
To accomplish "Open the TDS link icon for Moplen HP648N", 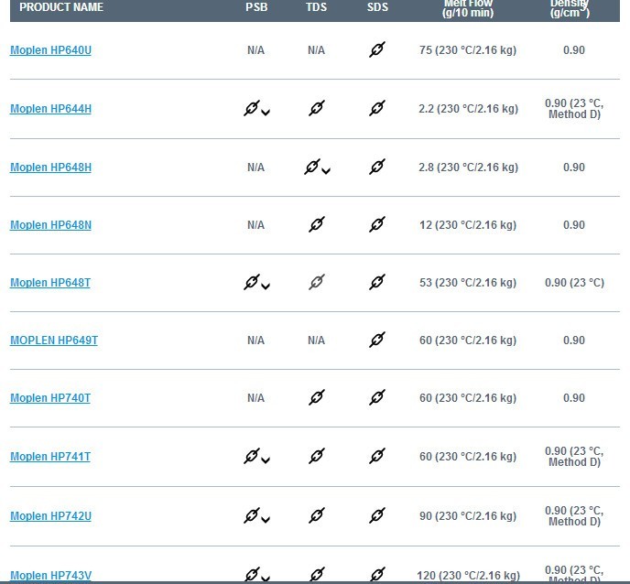I will (x=317, y=224).
